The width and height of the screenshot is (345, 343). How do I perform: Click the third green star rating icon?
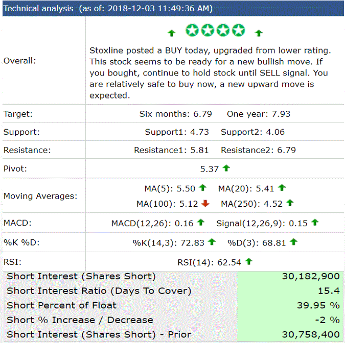point(223,30)
